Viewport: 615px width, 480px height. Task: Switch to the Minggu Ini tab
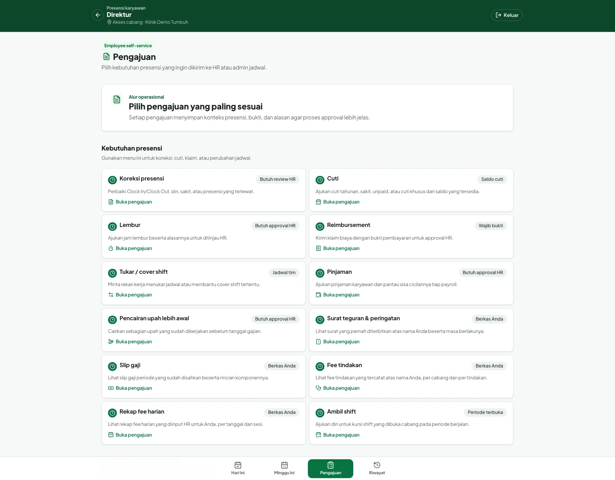click(x=284, y=468)
